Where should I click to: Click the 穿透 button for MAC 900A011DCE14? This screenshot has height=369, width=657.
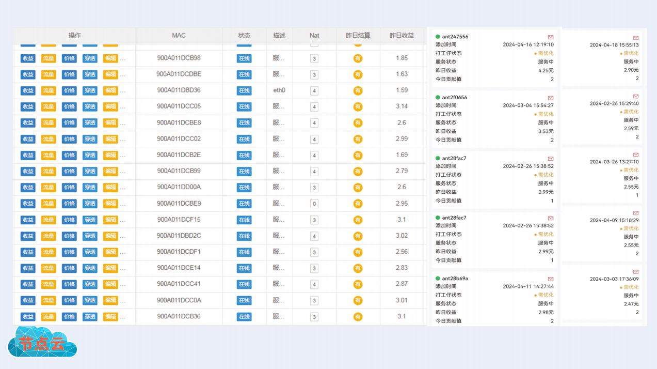coord(90,268)
